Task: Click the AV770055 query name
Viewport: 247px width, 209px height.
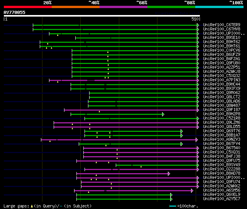Action: pyautogui.click(x=15, y=12)
